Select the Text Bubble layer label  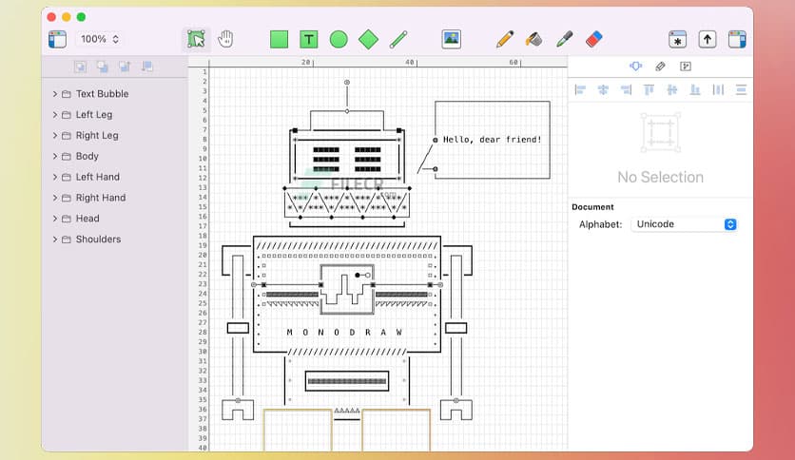click(x=102, y=94)
